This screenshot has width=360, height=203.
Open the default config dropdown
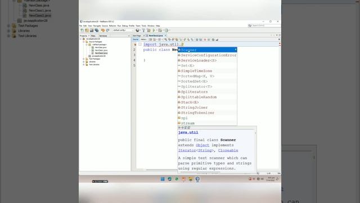click(123, 30)
